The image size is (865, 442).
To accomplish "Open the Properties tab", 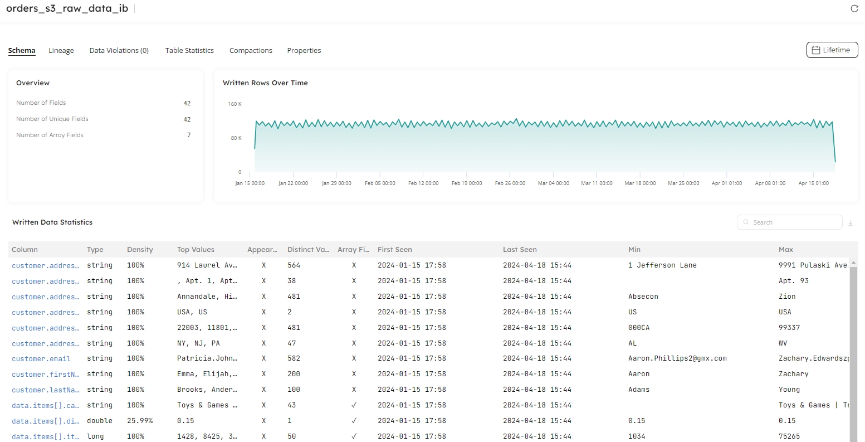I will tap(304, 51).
